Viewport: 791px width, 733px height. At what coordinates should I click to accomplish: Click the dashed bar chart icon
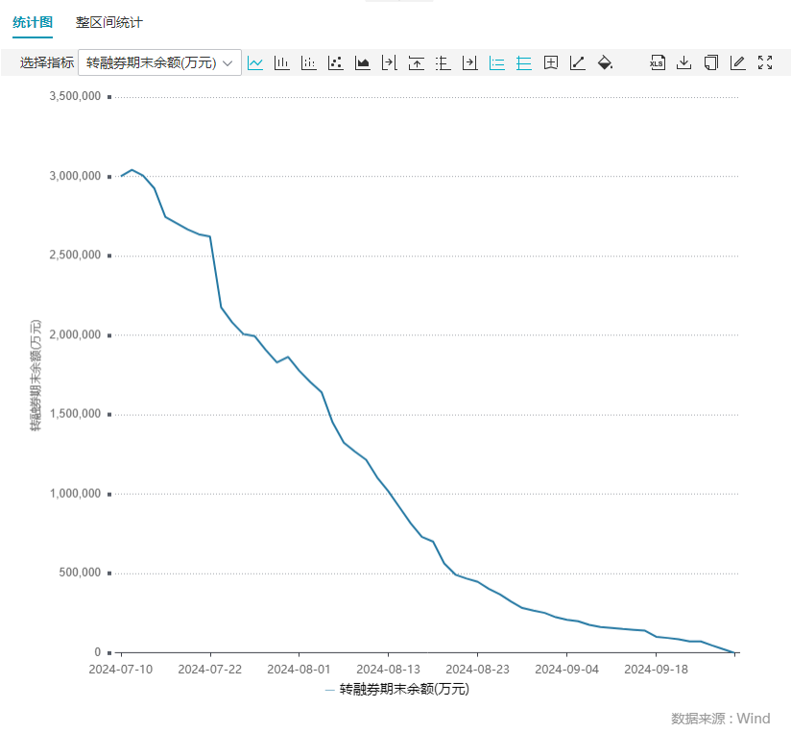click(x=309, y=62)
